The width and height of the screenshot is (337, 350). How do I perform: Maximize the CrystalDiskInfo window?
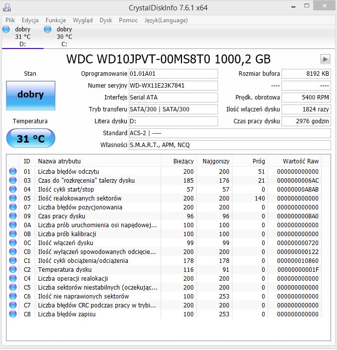click(307, 6)
